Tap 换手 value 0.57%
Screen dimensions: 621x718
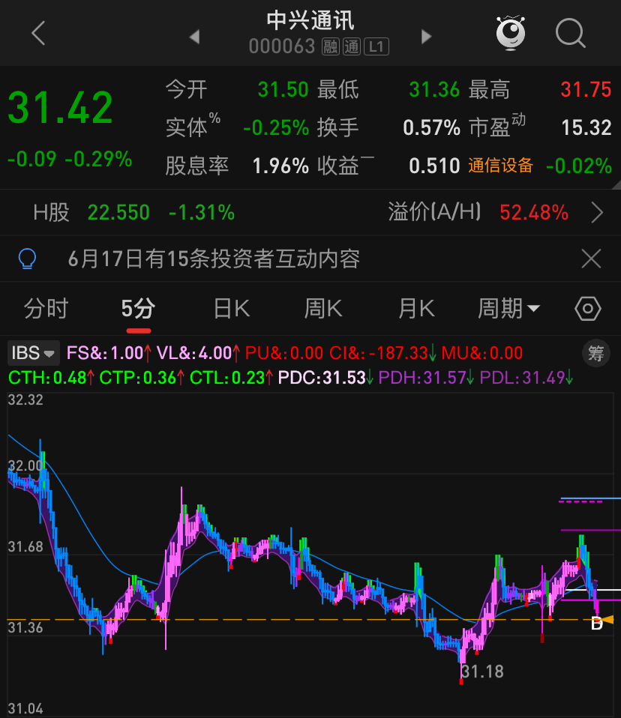(x=431, y=127)
